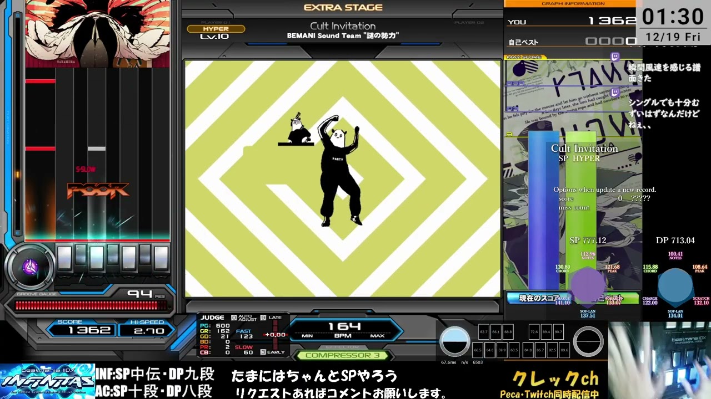
Task: Click the AC:SP十段・DP八段 rank text
Action: point(154,391)
